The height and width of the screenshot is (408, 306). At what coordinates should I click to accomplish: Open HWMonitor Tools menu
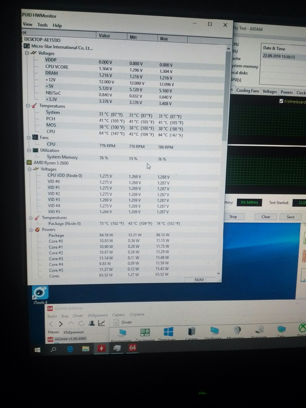[x=42, y=25]
